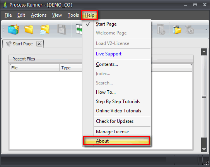
Task: Select Check for Updates
Action: click(x=117, y=121)
